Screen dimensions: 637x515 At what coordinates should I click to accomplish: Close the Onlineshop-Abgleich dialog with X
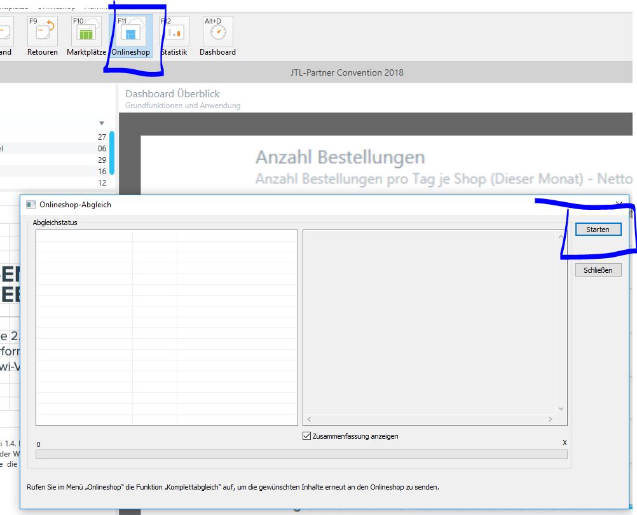pyautogui.click(x=619, y=203)
